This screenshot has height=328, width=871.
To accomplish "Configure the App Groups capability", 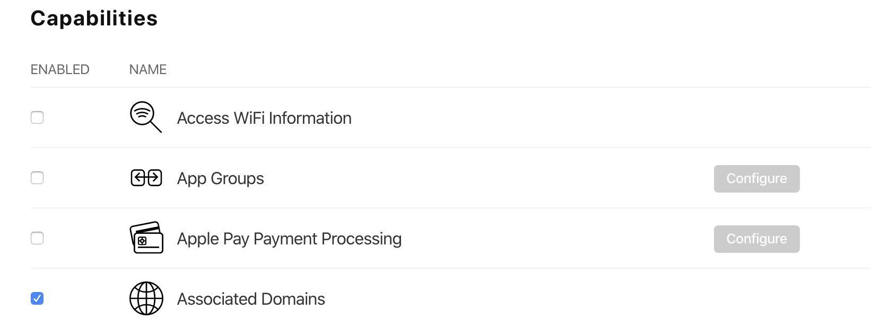I will click(756, 179).
